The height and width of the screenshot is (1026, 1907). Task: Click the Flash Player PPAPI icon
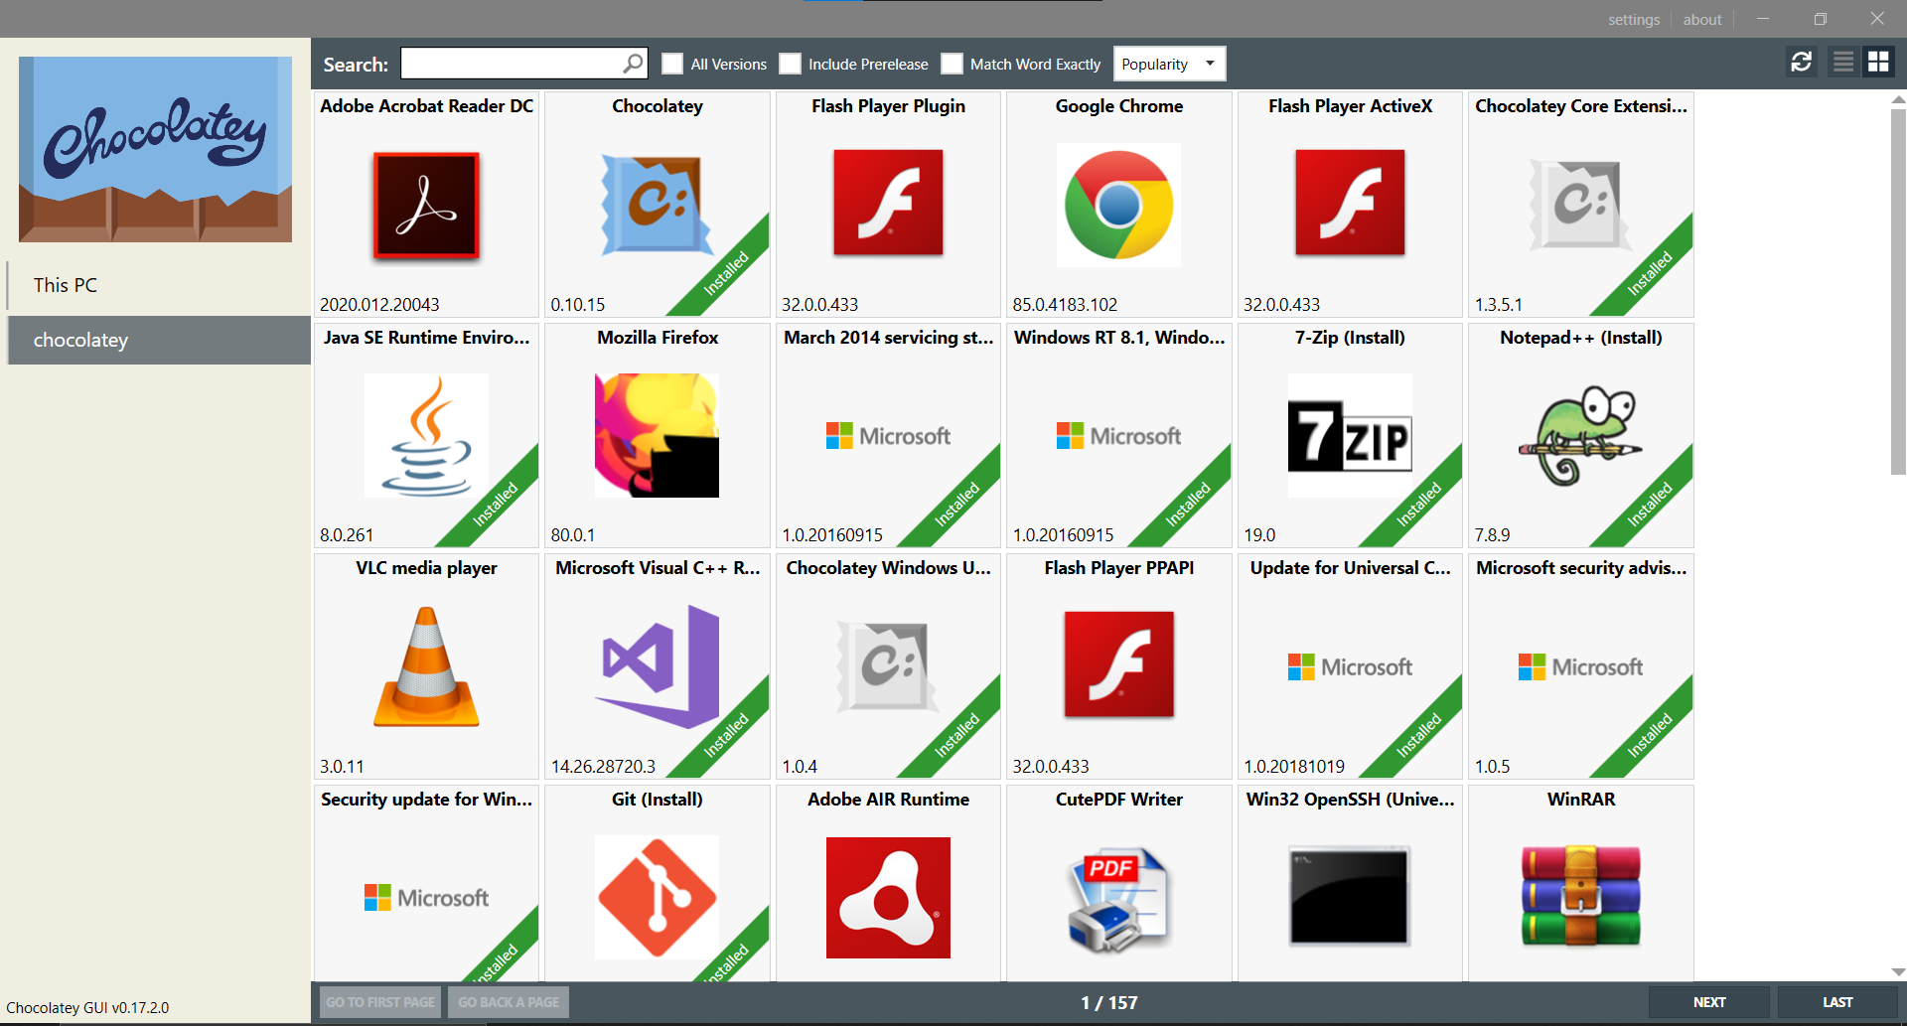[1119, 664]
